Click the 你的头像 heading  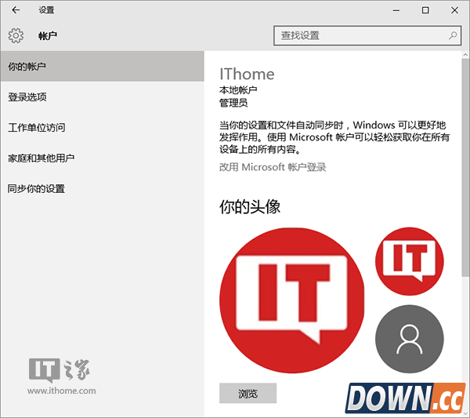pyautogui.click(x=250, y=207)
